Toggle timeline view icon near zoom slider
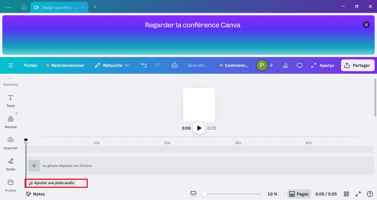377x200 pixels. pos(193,194)
